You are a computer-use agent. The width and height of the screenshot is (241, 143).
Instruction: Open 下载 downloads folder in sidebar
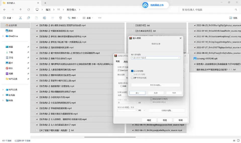coord(9,52)
